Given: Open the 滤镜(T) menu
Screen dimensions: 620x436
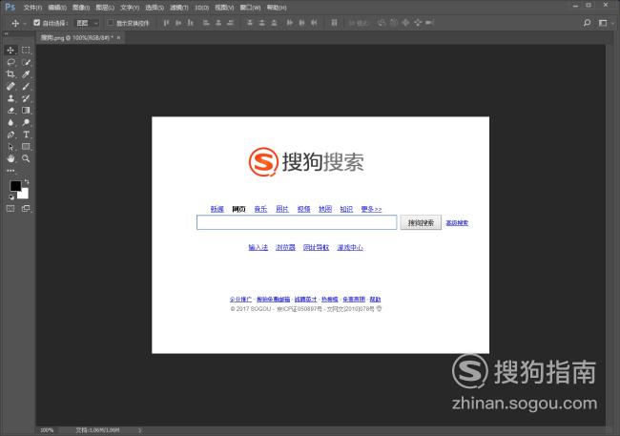Looking at the screenshot, I should (x=179, y=8).
